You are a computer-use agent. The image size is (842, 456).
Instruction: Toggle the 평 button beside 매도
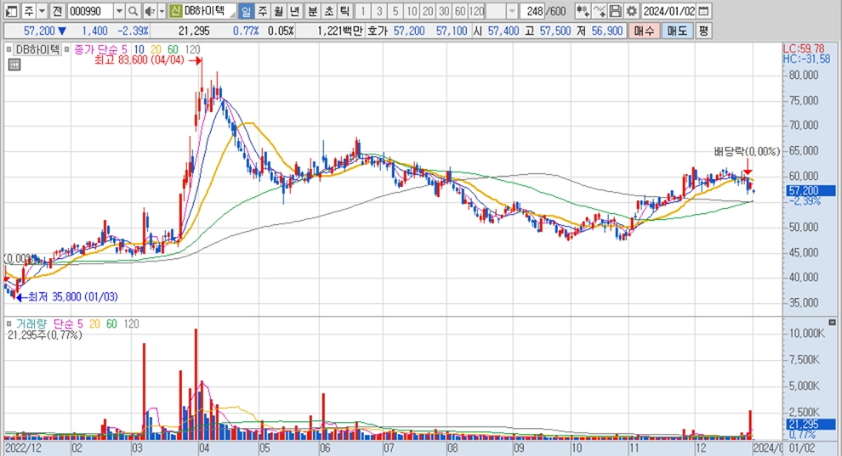(x=703, y=31)
